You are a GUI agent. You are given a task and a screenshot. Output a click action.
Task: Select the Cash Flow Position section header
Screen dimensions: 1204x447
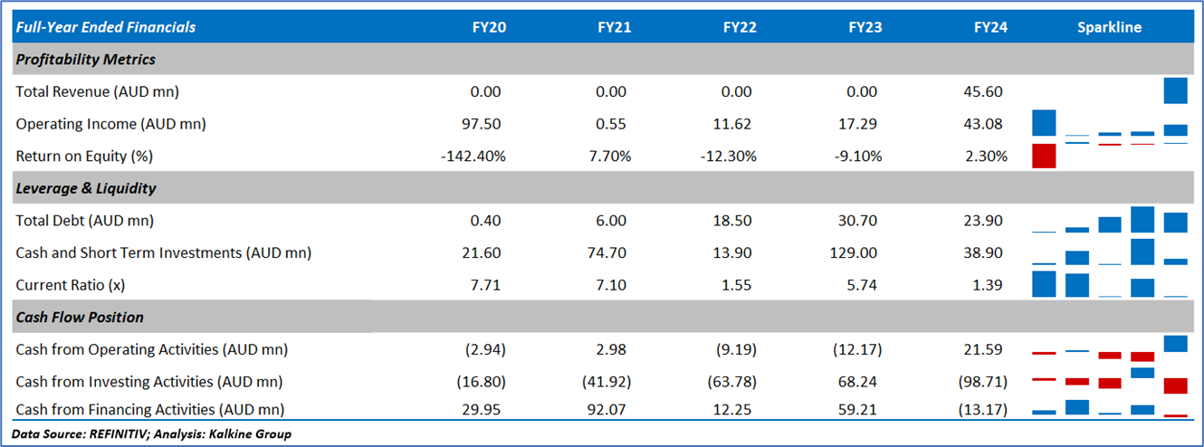80,318
